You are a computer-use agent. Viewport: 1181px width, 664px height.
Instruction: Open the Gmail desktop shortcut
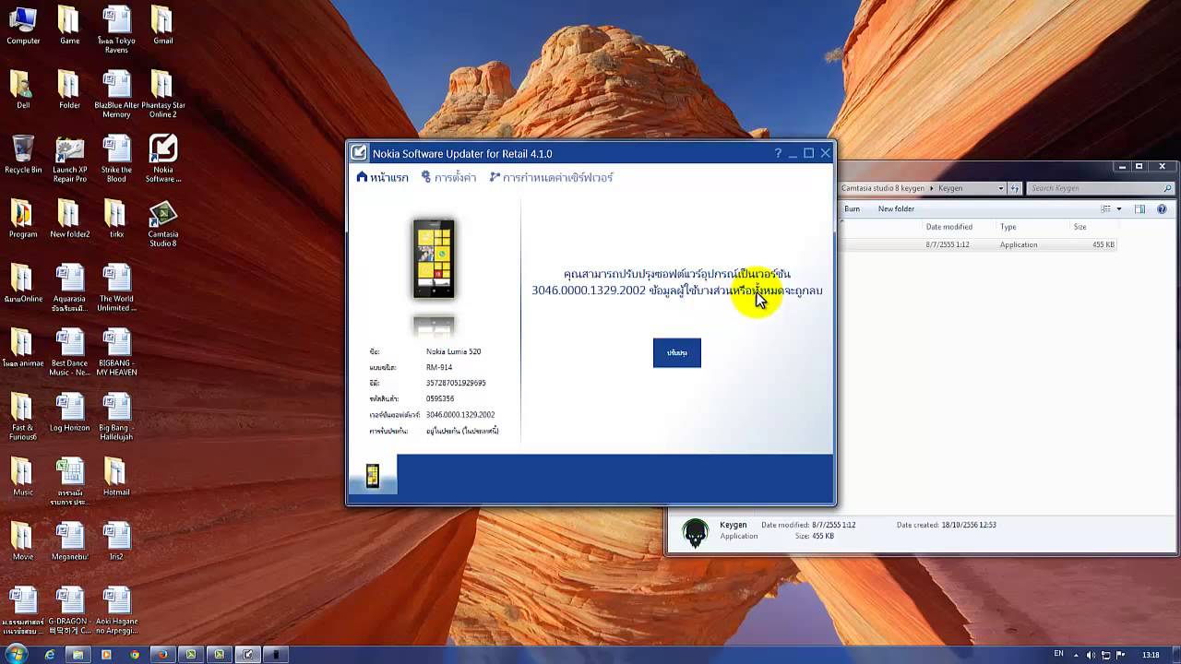tap(162, 26)
